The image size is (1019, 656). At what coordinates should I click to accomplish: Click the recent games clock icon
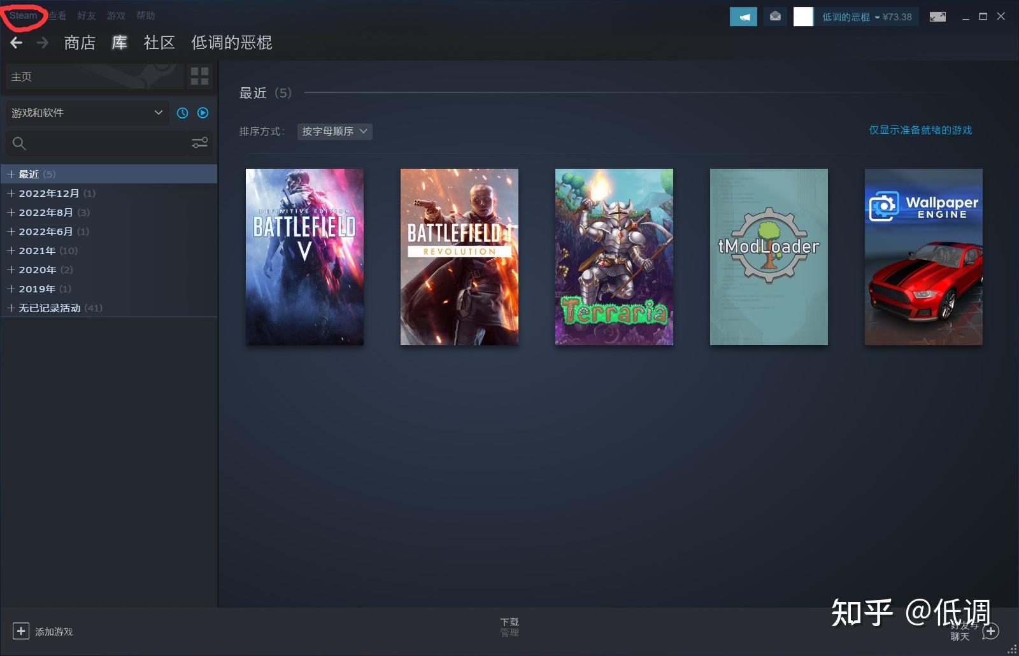pos(183,113)
